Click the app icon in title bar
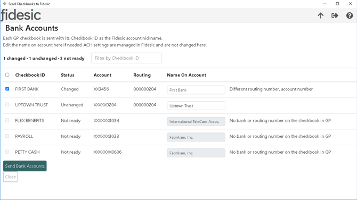This screenshot has width=357, height=200. pos(5,4)
